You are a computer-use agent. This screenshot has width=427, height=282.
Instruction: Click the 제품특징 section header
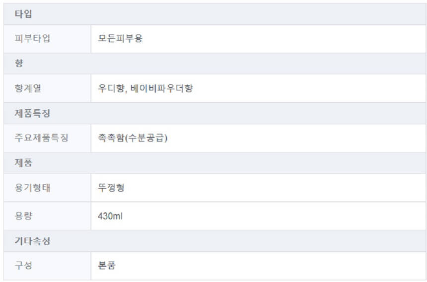[x=32, y=113]
